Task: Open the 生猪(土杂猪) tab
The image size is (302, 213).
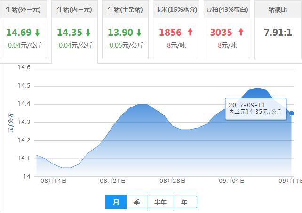Action: click(x=125, y=9)
